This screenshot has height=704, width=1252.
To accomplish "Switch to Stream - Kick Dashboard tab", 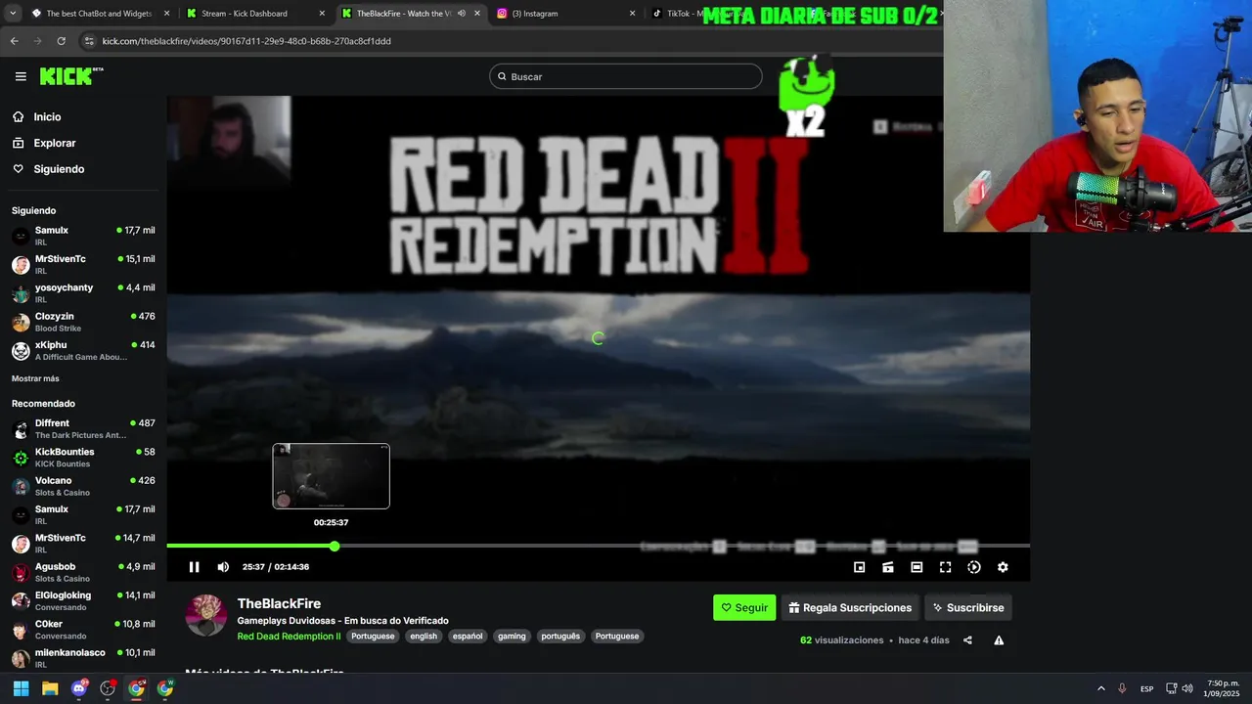I will tap(256, 14).
